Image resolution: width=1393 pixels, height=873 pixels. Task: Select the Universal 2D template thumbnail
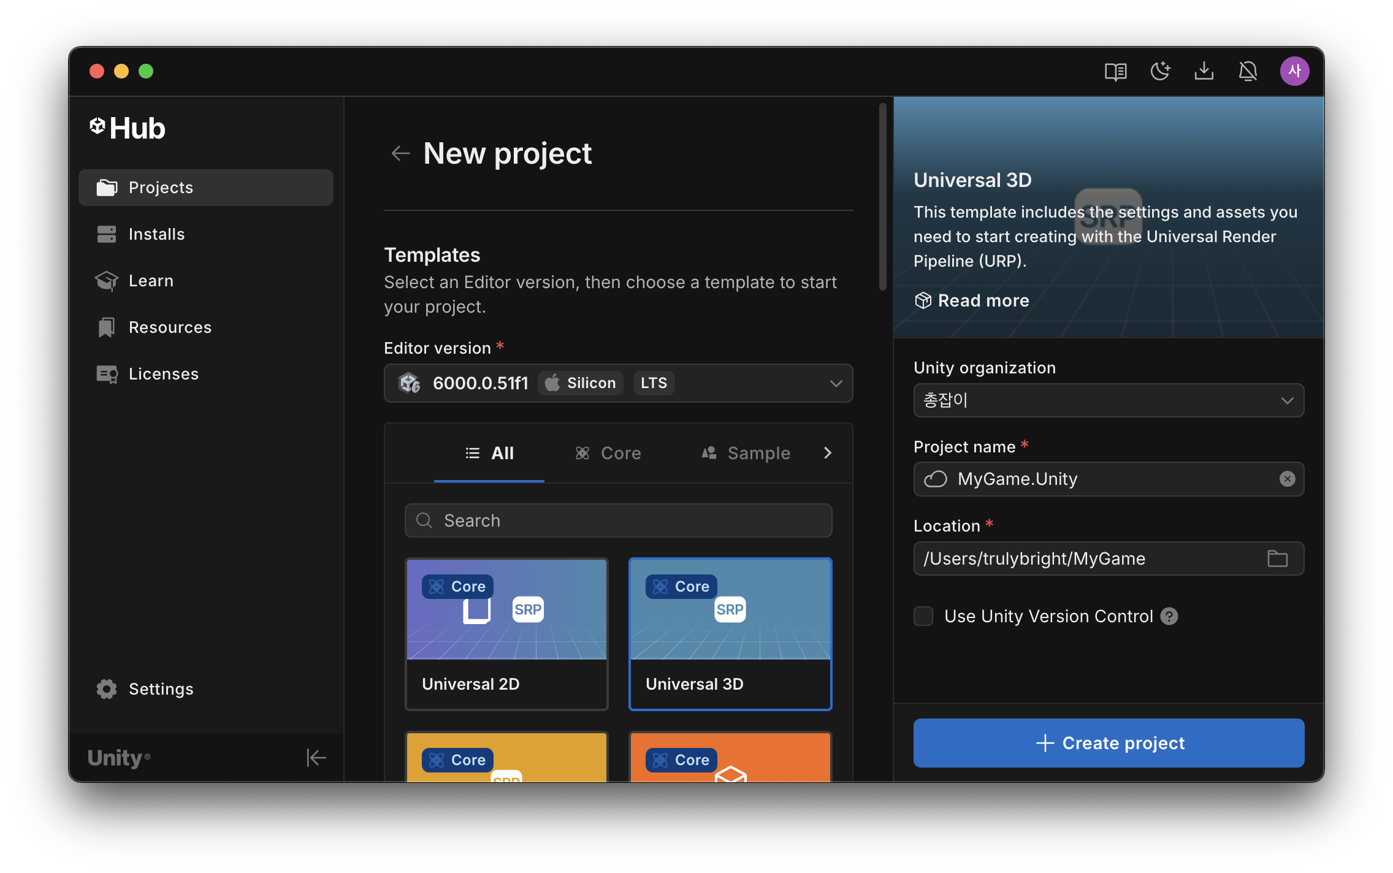[x=506, y=635]
